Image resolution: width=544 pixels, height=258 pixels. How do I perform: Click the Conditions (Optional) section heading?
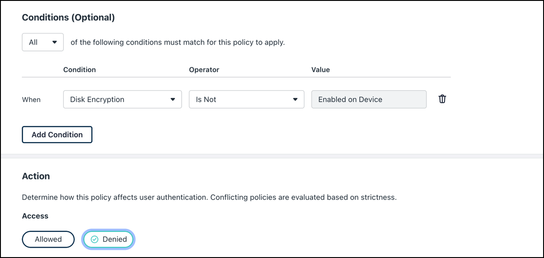point(68,18)
